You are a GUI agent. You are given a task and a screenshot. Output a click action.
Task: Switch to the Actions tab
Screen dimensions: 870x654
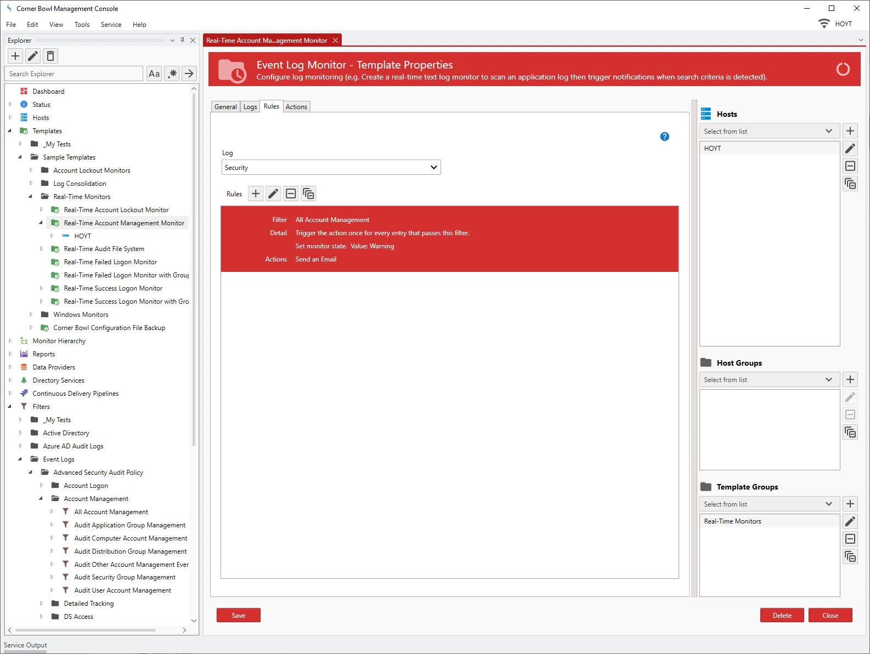[296, 107]
